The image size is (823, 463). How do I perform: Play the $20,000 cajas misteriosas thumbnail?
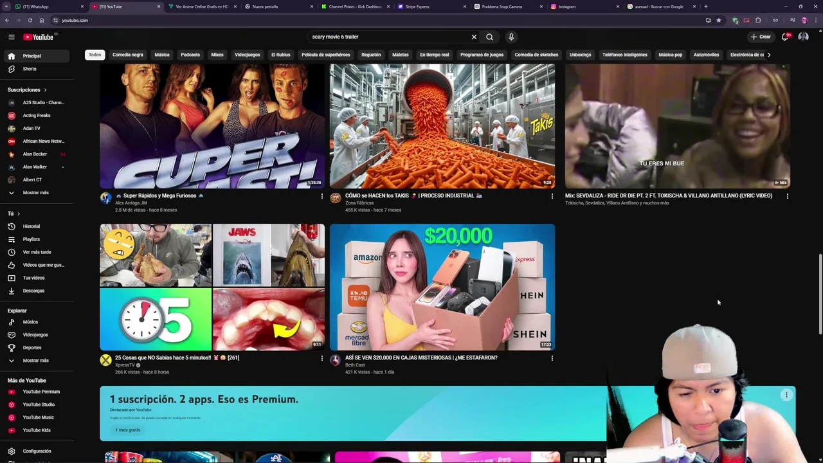442,287
